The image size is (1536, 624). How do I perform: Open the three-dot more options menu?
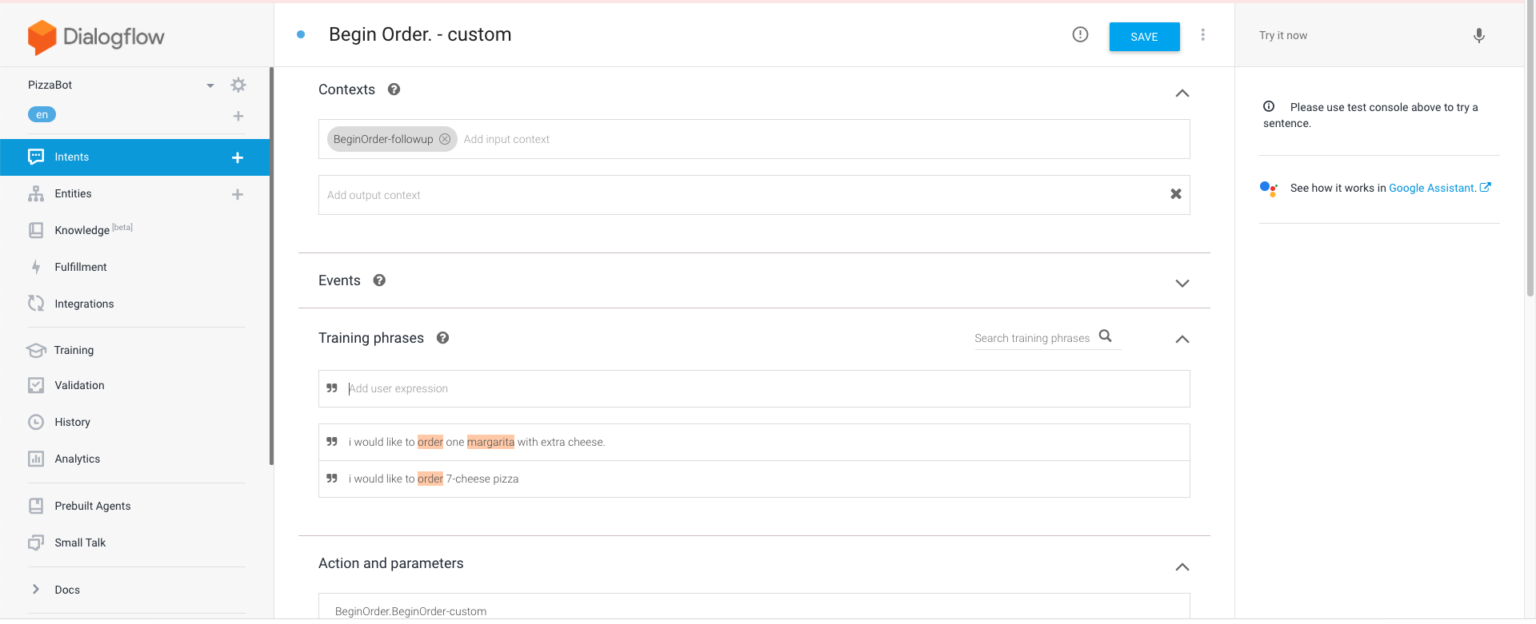tap(1202, 34)
